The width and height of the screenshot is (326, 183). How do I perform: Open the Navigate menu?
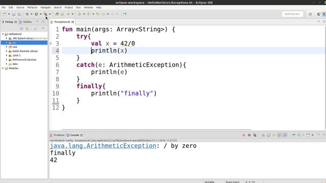coord(45,7)
